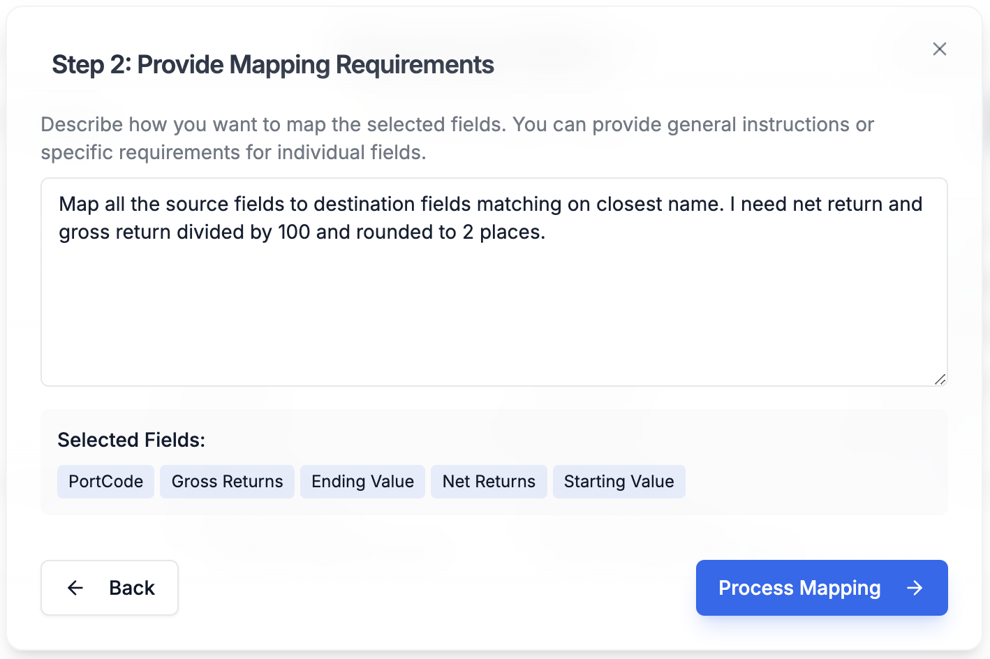Click the Step 2 dialog title

(272, 64)
